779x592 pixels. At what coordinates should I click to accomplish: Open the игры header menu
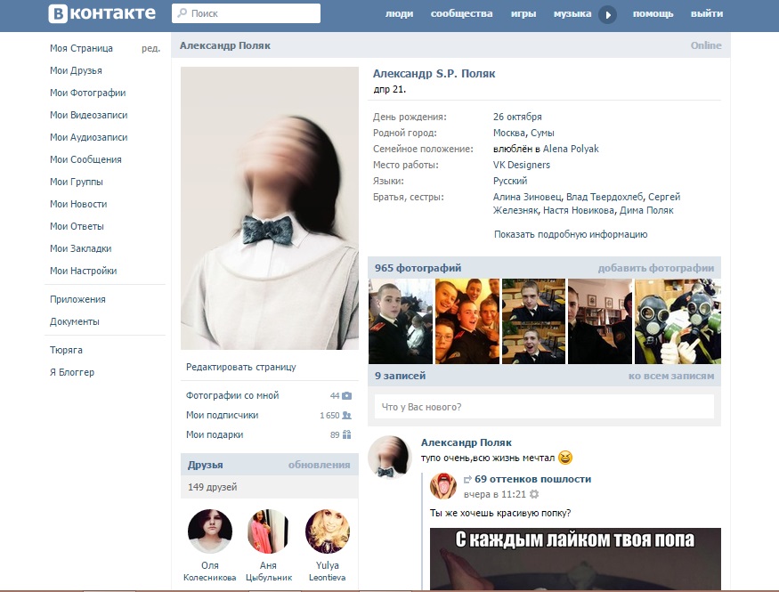tap(523, 14)
